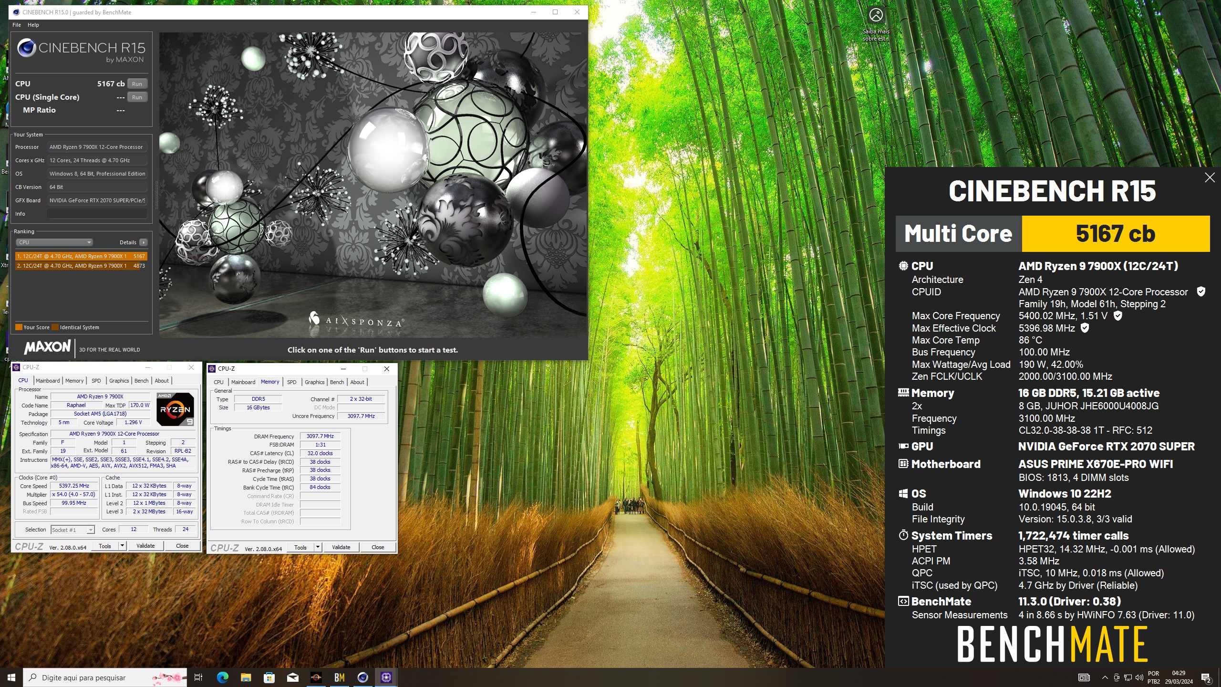Open Graphics tab in left CPU-Z window
The width and height of the screenshot is (1221, 687).
[x=119, y=381]
